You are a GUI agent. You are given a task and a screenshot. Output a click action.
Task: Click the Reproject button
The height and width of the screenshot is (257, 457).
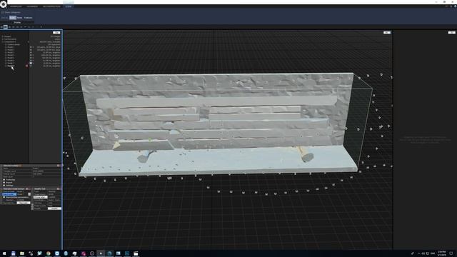click(x=24, y=203)
